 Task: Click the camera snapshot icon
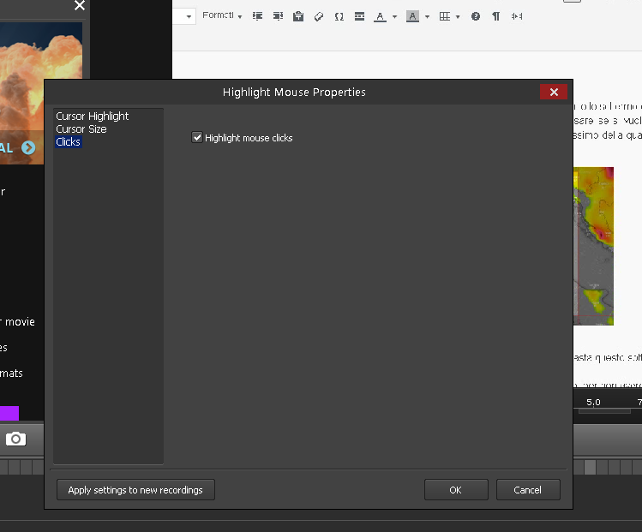[15, 439]
